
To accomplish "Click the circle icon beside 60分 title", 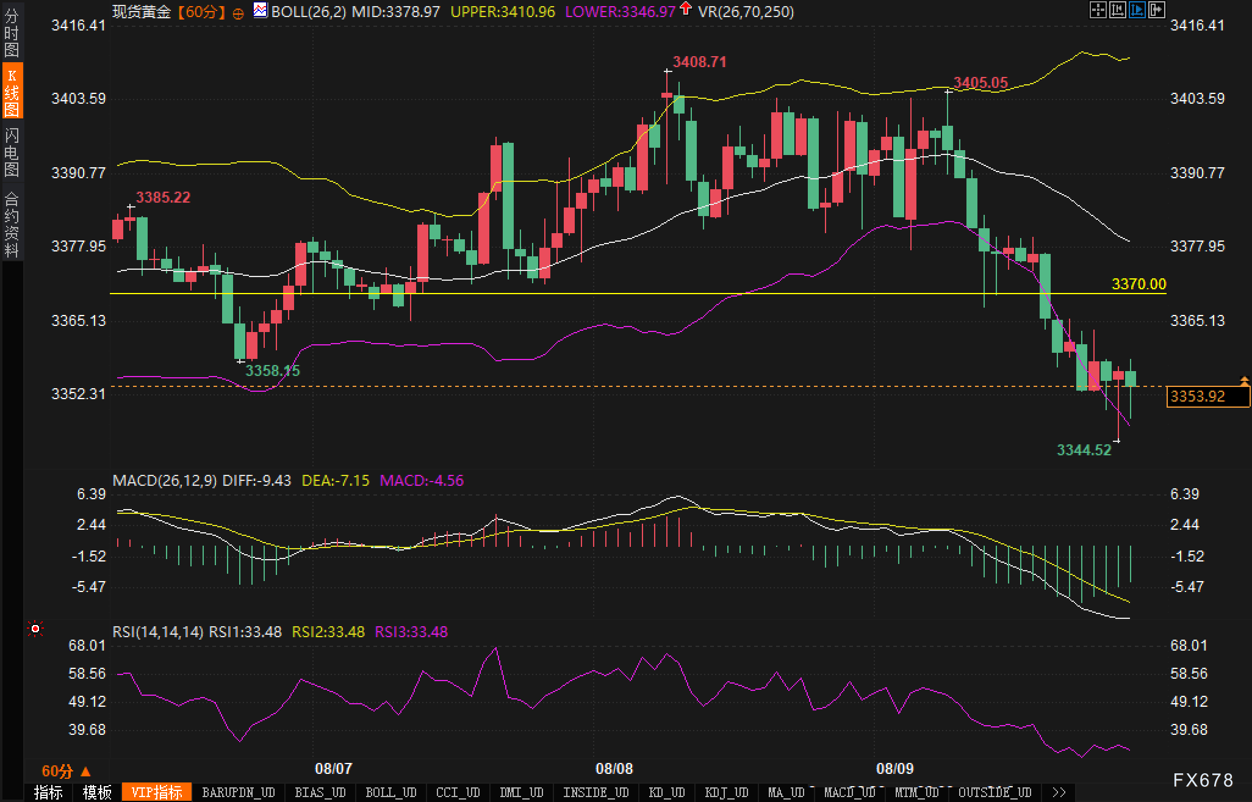I will pos(239,13).
